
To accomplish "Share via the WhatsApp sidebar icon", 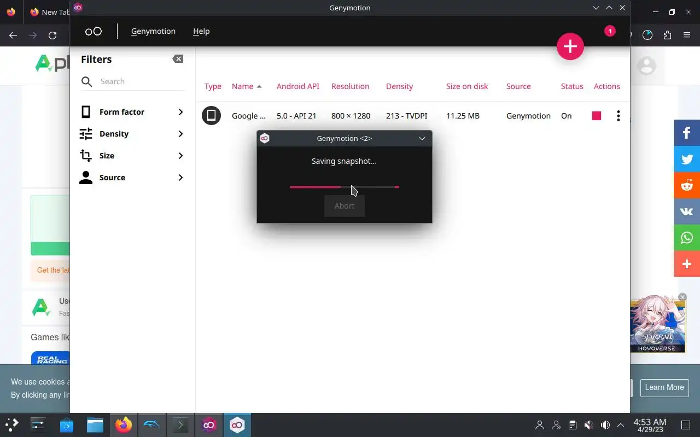I will 687,238.
